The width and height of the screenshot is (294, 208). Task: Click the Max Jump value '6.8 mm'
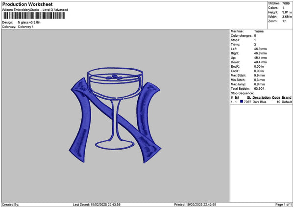[x=260, y=84]
